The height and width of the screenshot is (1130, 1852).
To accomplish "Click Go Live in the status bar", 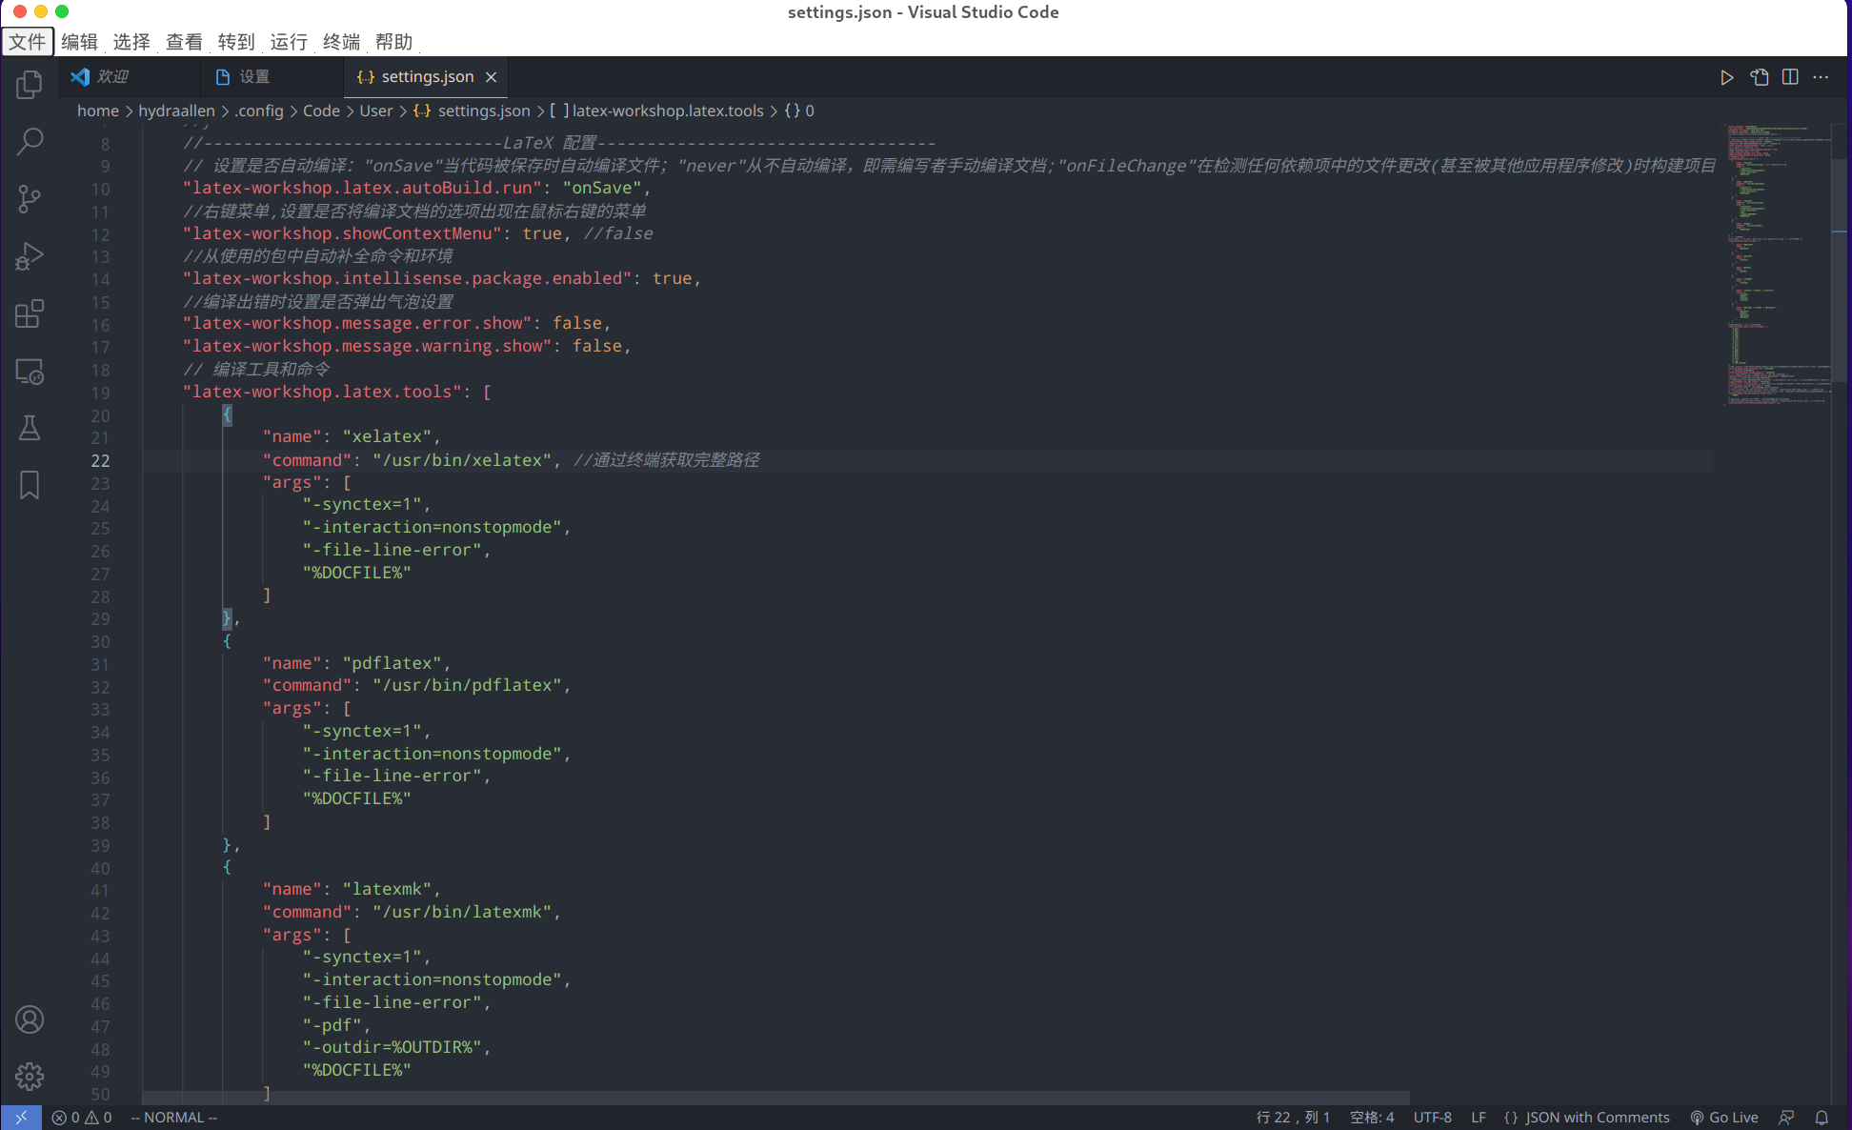I will (1724, 1118).
